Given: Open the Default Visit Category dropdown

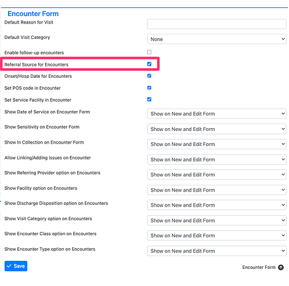Looking at the screenshot, I should click(x=216, y=39).
